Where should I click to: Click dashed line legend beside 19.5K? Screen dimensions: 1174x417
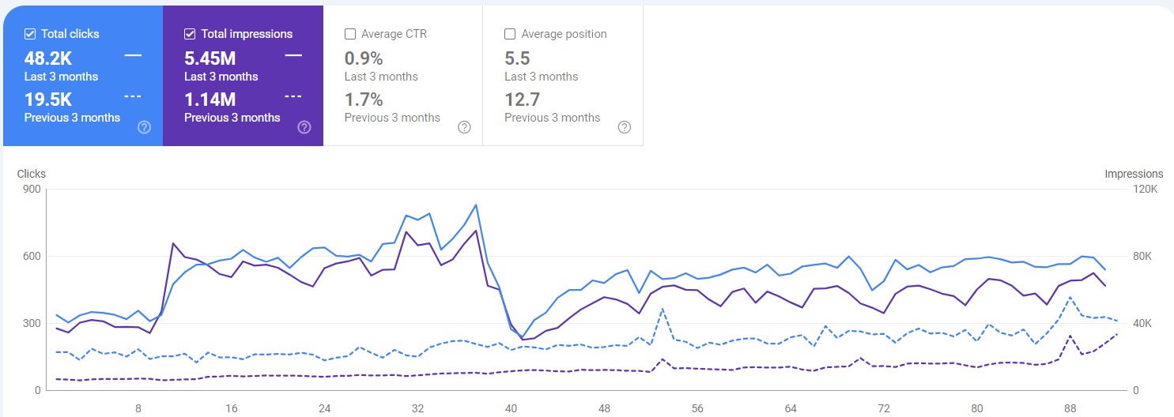coord(133,96)
